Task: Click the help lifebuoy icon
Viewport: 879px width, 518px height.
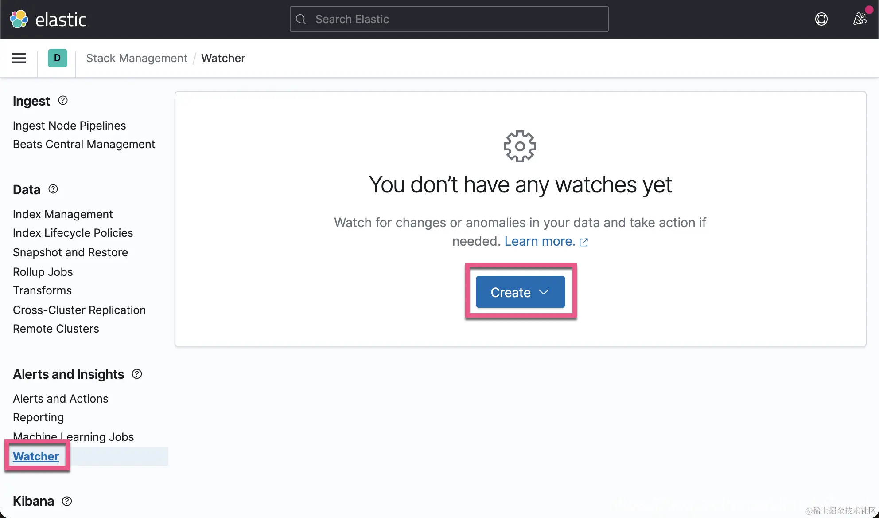Action: [821, 19]
